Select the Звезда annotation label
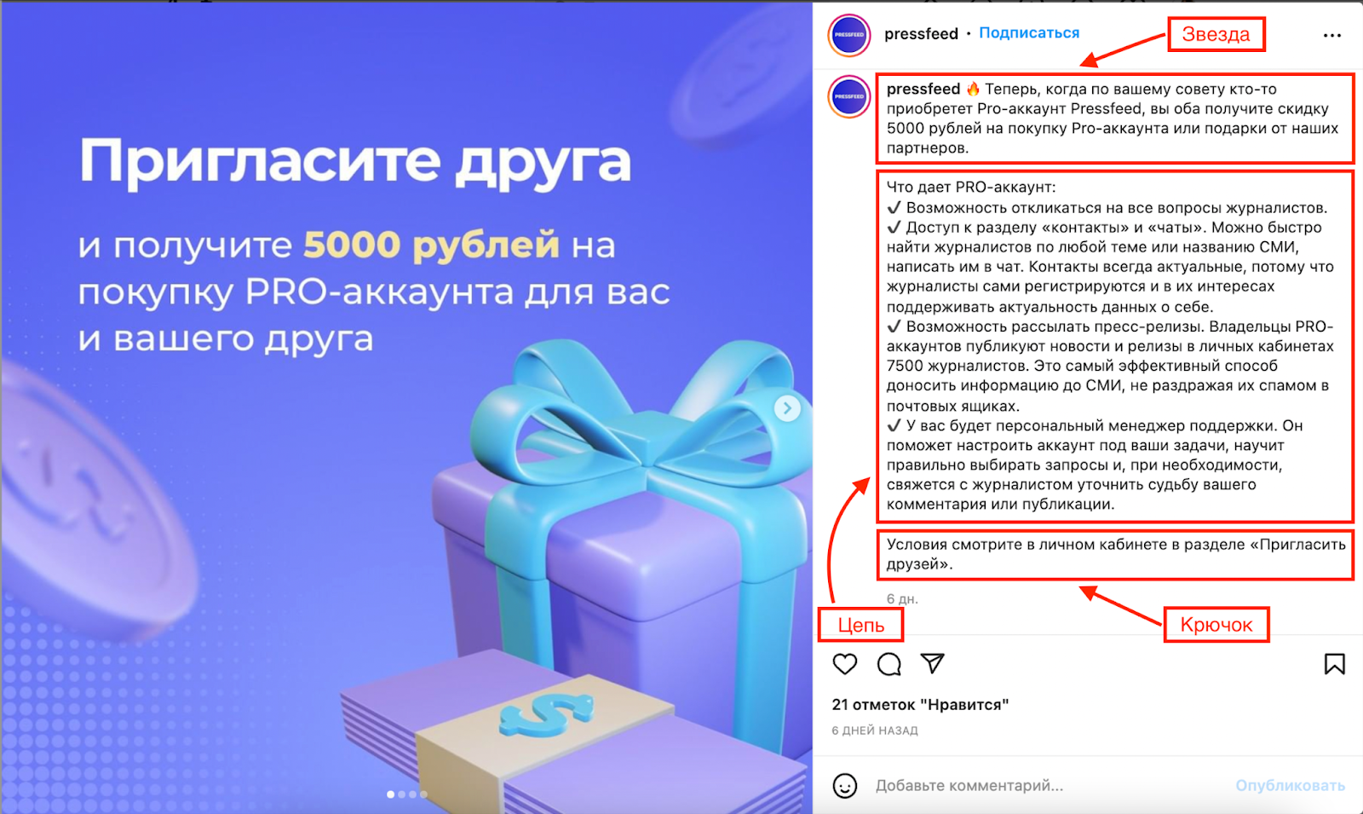 point(1216,34)
